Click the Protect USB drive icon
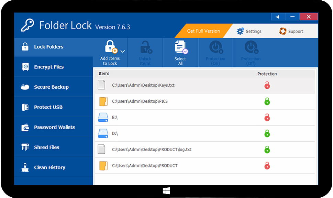This screenshot has height=198, width=333. [x=25, y=107]
